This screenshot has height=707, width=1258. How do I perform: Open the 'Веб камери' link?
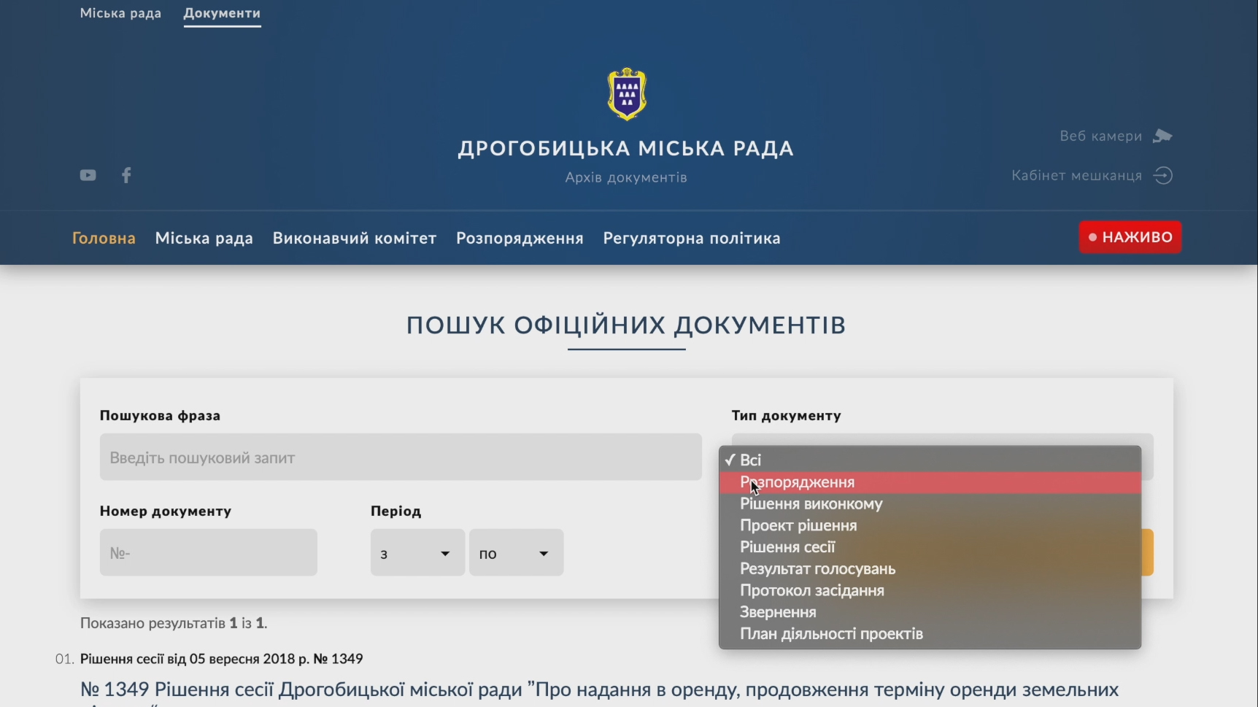pos(1100,136)
